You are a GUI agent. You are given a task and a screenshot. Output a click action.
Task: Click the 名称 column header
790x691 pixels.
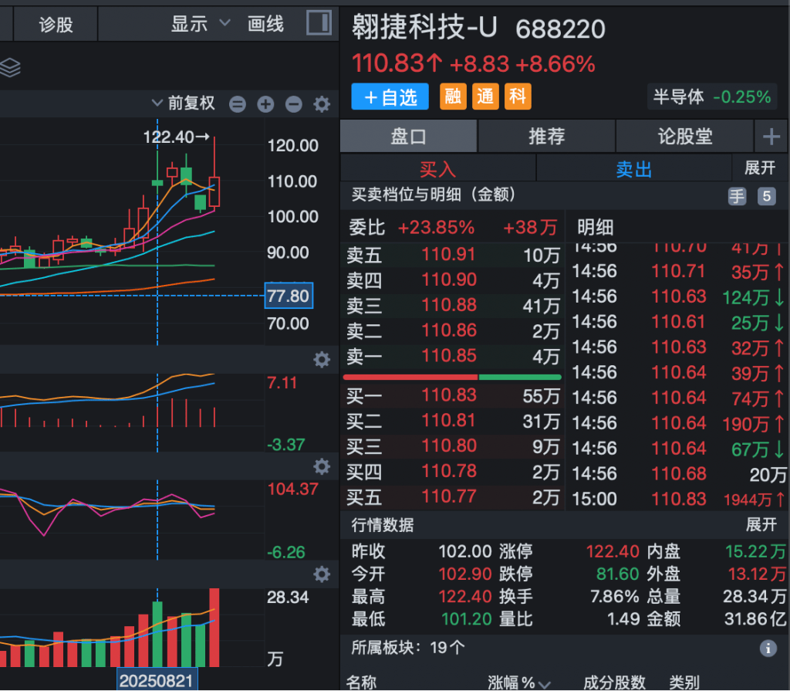pyautogui.click(x=361, y=683)
